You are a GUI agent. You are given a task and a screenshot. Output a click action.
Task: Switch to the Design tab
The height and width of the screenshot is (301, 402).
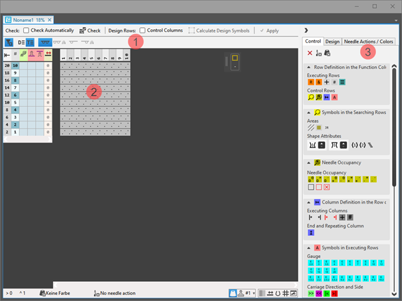[333, 41]
